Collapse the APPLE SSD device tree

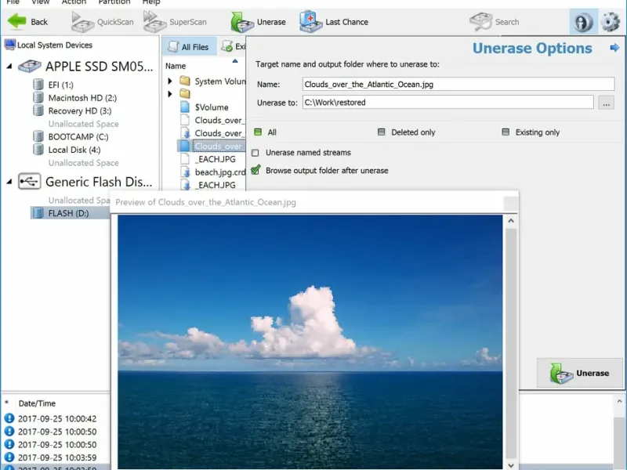click(x=10, y=67)
